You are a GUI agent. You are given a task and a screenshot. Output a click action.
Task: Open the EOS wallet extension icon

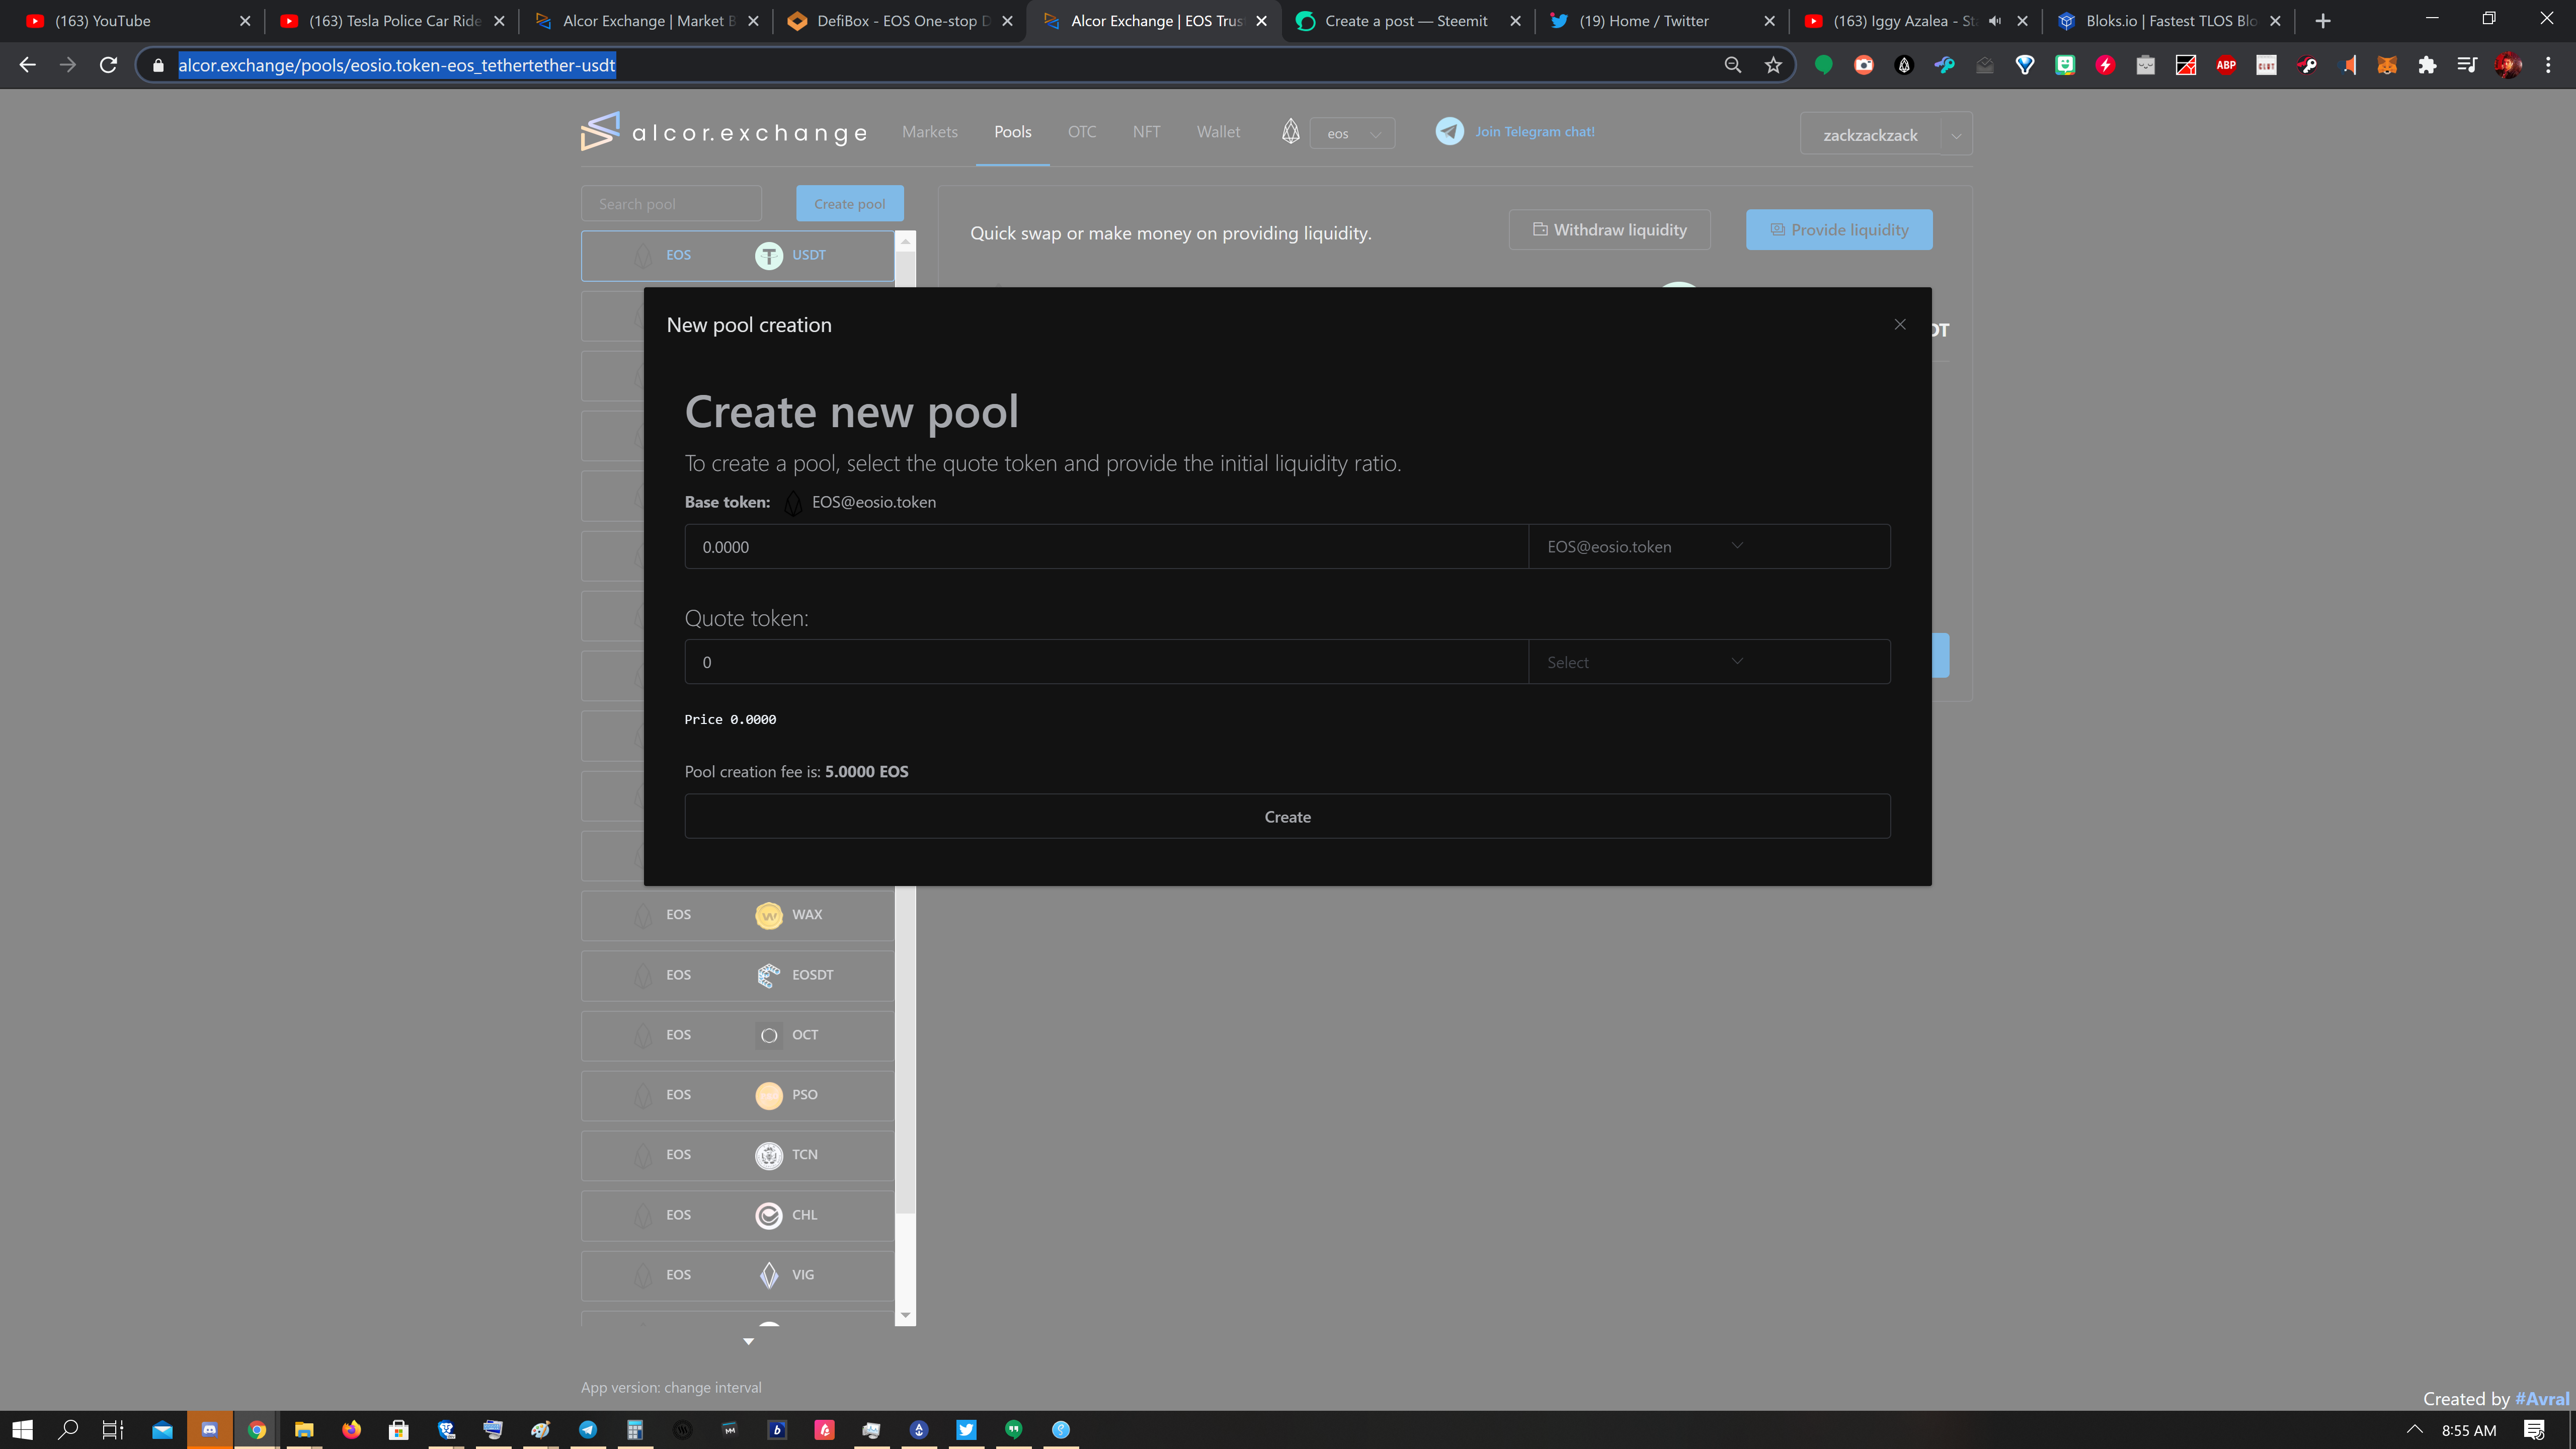tap(1904, 65)
